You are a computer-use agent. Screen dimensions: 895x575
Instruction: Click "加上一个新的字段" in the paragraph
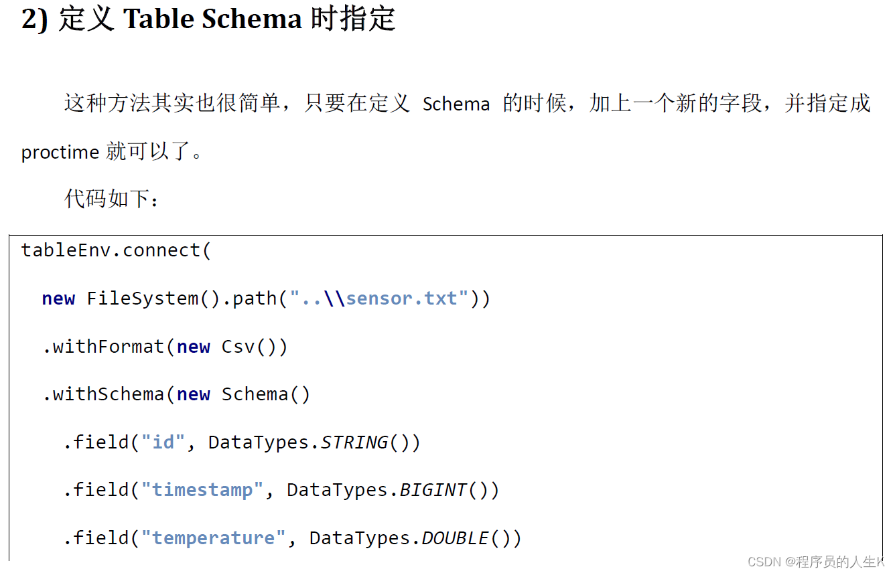pos(676,104)
